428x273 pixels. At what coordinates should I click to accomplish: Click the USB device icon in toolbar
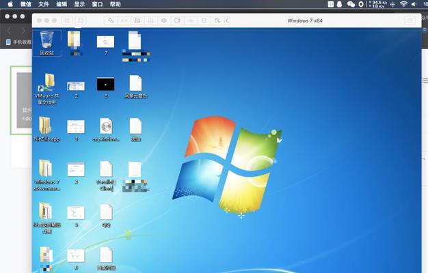coord(191,20)
